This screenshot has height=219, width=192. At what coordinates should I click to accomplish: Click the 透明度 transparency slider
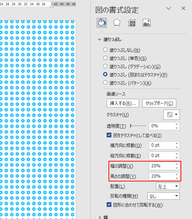138,126
